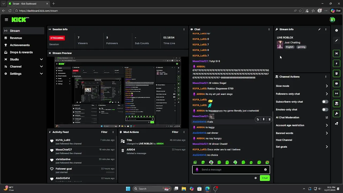343x193 pixels.
Task: Click the chat bubble widget icon in the right rail
Action: coord(337,83)
